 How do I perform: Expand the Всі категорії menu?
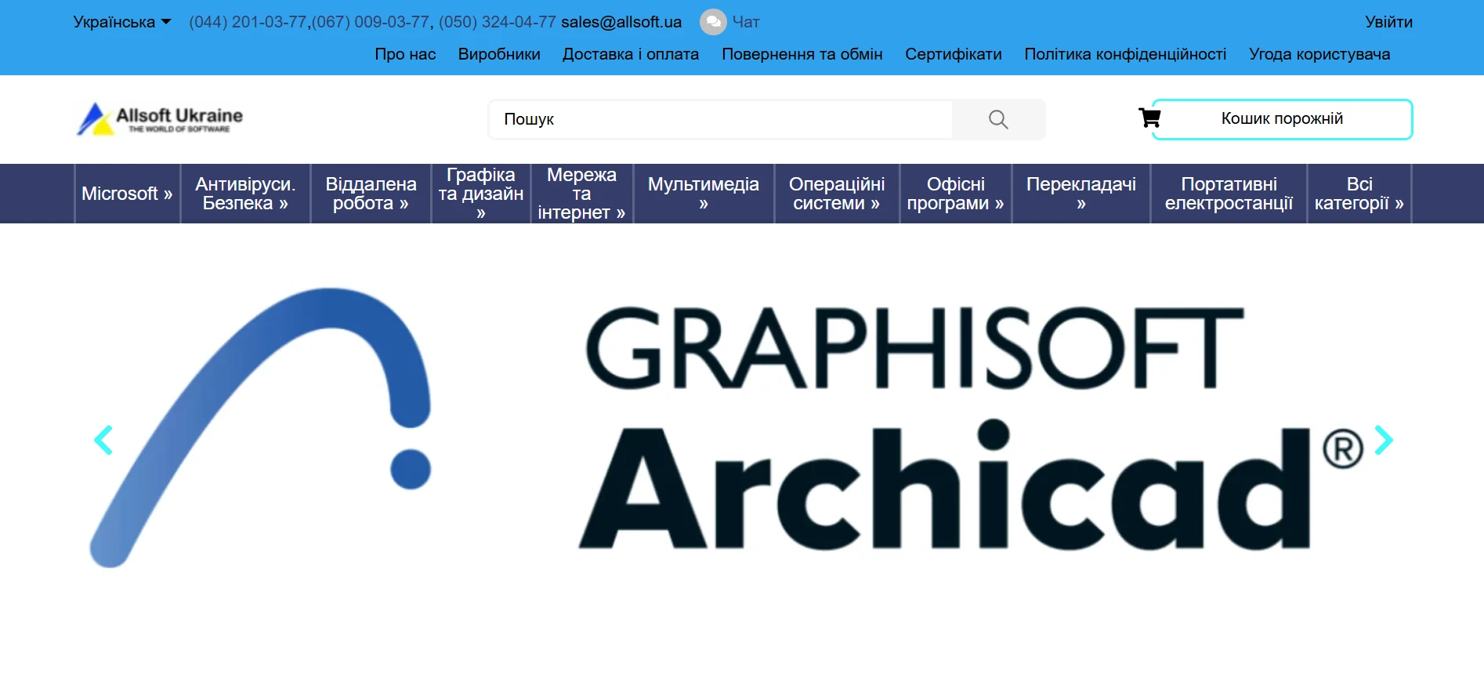pyautogui.click(x=1359, y=194)
